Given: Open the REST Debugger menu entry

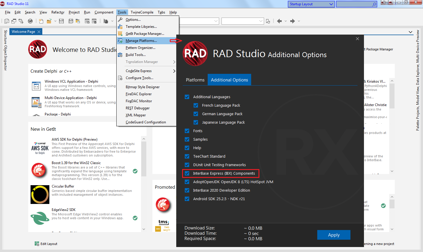Looking at the screenshot, I should coord(146,108).
